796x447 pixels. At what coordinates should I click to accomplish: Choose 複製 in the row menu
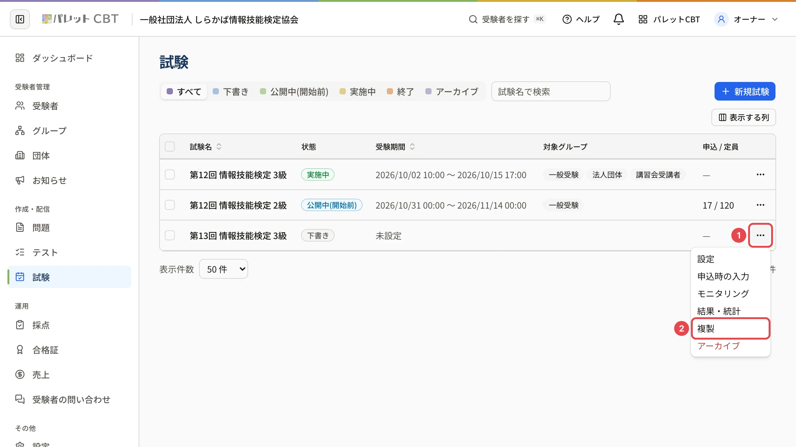pos(730,328)
